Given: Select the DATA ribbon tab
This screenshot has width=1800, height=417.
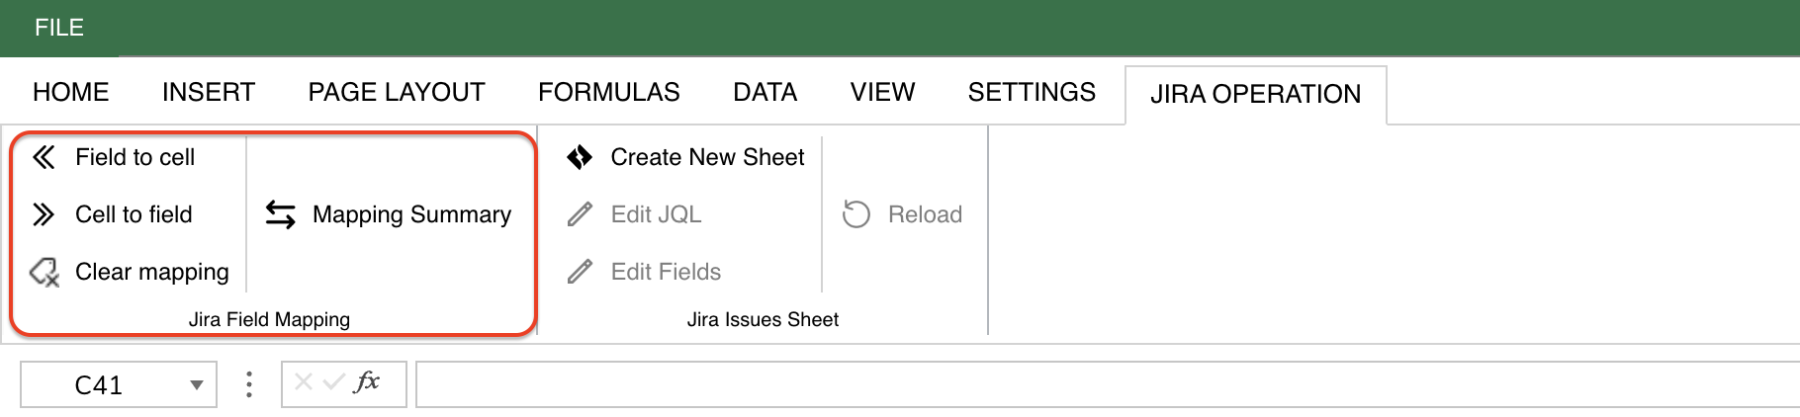Looking at the screenshot, I should (x=765, y=92).
